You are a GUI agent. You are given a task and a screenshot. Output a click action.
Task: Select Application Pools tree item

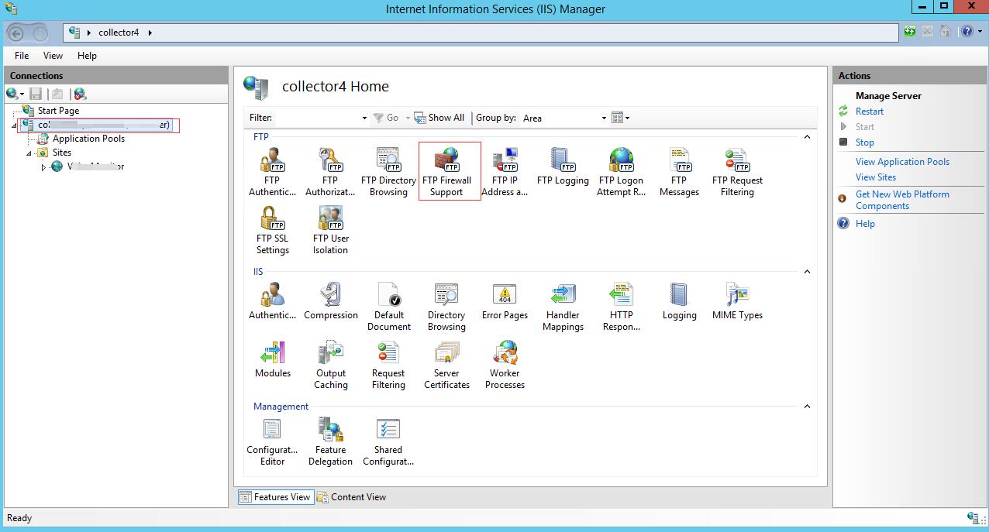pyautogui.click(x=88, y=139)
